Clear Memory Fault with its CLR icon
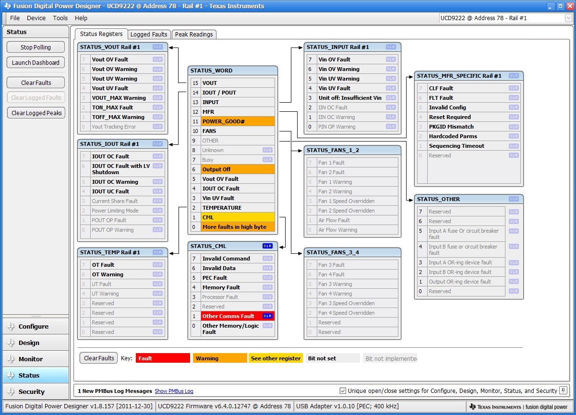 tap(267, 287)
